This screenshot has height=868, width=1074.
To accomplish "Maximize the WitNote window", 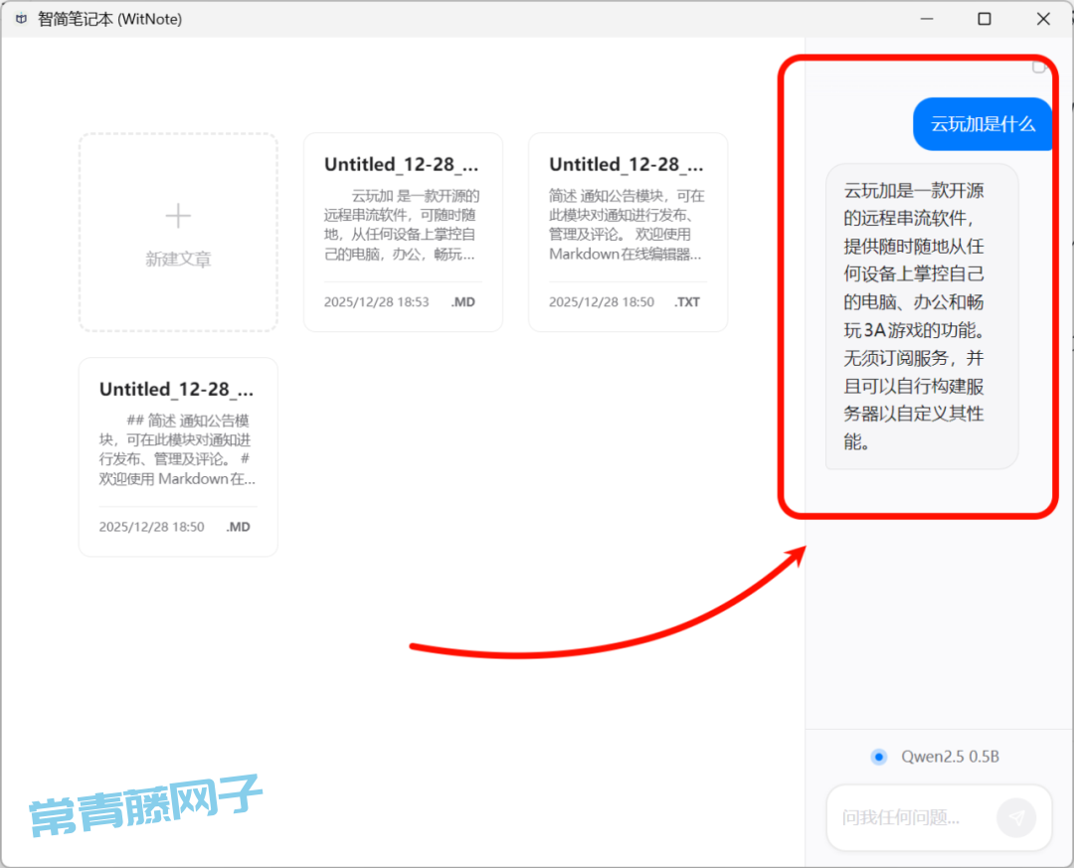I will (984, 19).
